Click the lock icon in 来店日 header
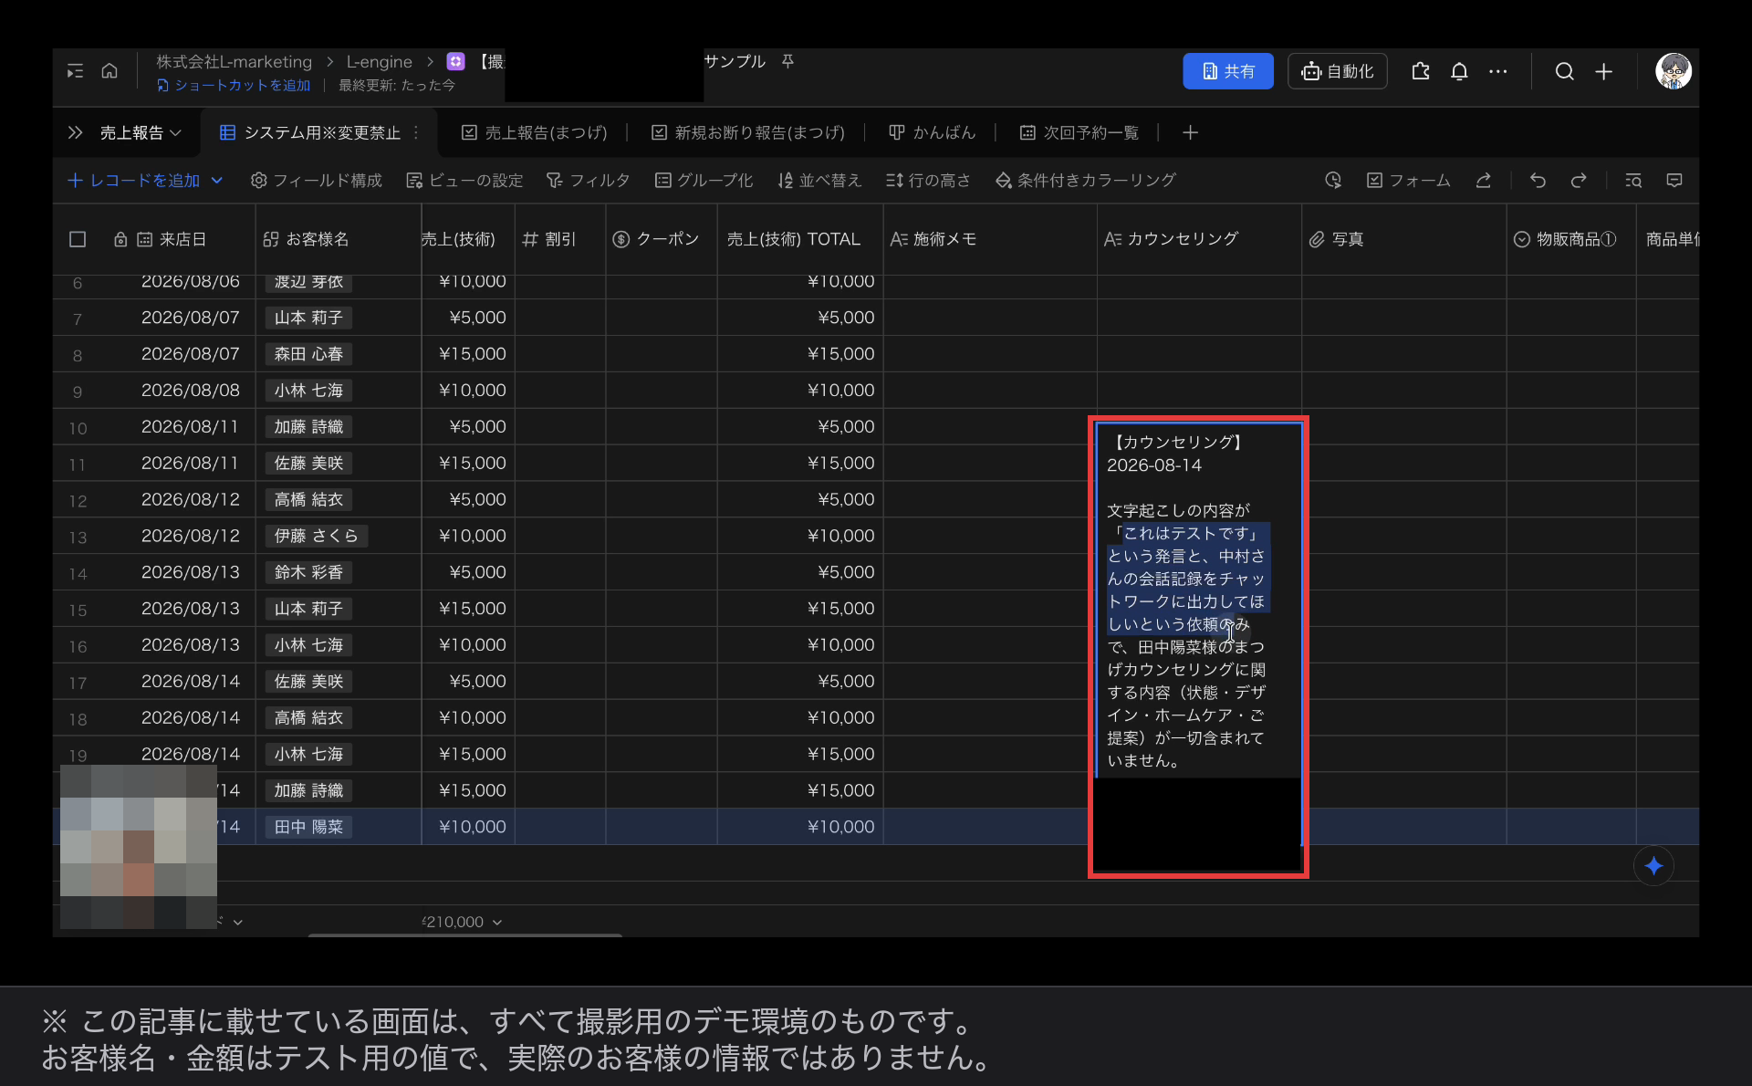The image size is (1752, 1086). 120,239
